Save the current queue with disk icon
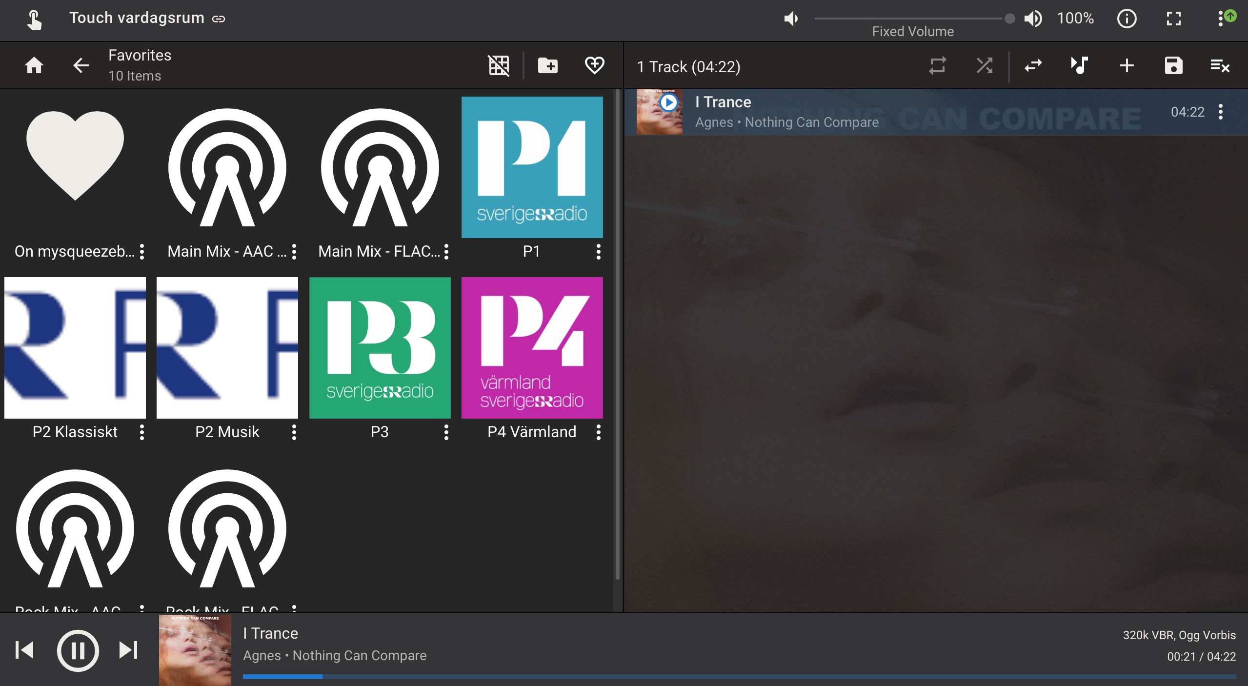The height and width of the screenshot is (686, 1248). click(x=1173, y=65)
